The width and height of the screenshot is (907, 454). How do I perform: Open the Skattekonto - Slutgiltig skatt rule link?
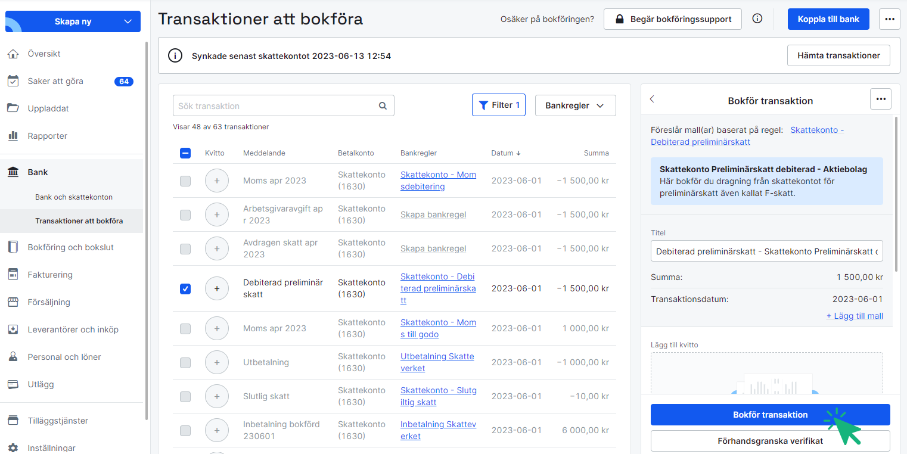click(x=438, y=396)
